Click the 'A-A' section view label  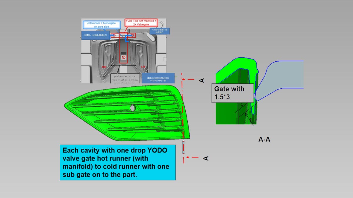coord(264,140)
